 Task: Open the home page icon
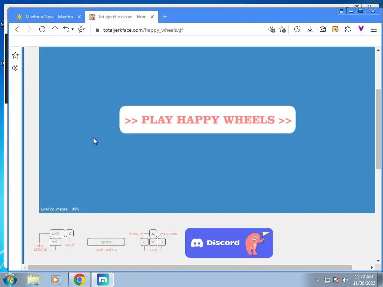(x=55, y=30)
